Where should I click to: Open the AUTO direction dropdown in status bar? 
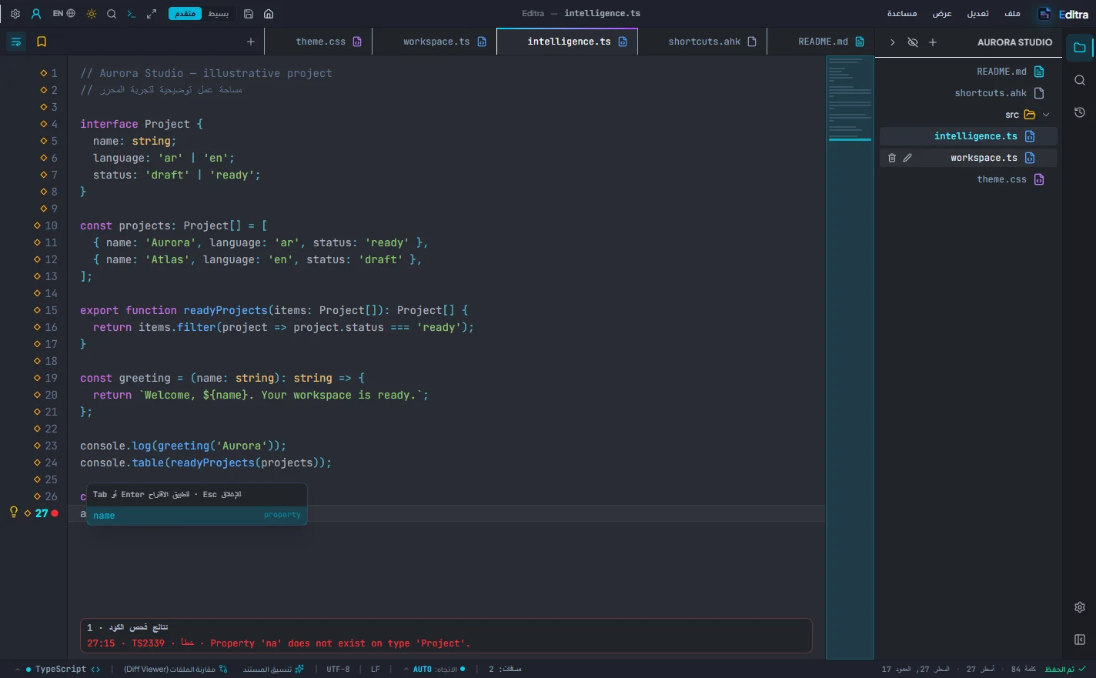click(435, 669)
